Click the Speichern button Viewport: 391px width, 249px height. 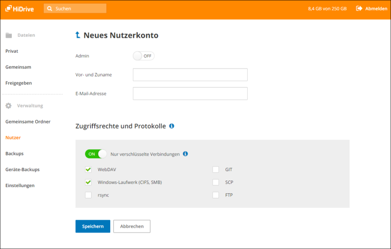pyautogui.click(x=93, y=226)
